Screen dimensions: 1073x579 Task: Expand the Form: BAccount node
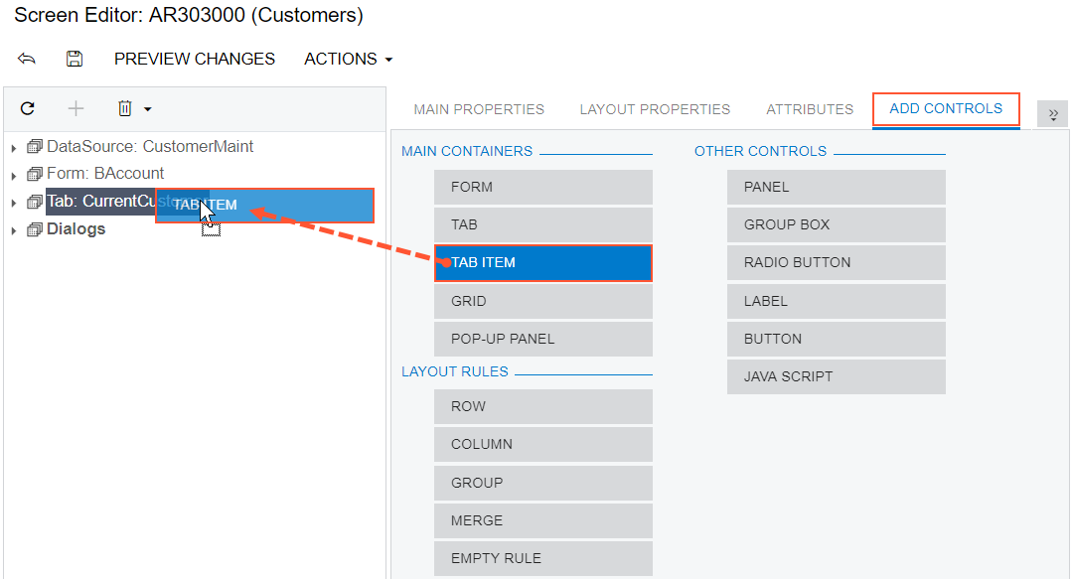click(x=14, y=175)
